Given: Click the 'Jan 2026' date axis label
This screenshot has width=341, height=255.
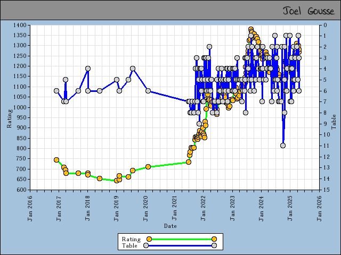Looking at the screenshot, I should (x=319, y=208).
